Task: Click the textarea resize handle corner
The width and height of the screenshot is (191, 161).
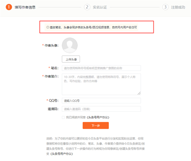Action: (x=139, y=93)
